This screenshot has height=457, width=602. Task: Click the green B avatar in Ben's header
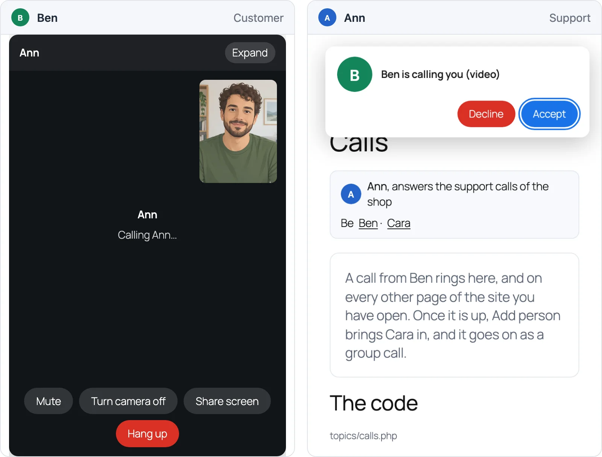[20, 18]
